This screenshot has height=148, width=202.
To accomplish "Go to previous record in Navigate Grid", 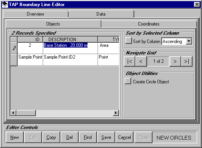I will pyautogui.click(x=141, y=61).
